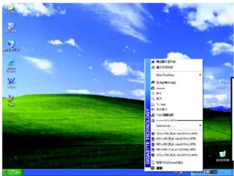Click the green Start button
234x176 pixels.
click(12, 172)
